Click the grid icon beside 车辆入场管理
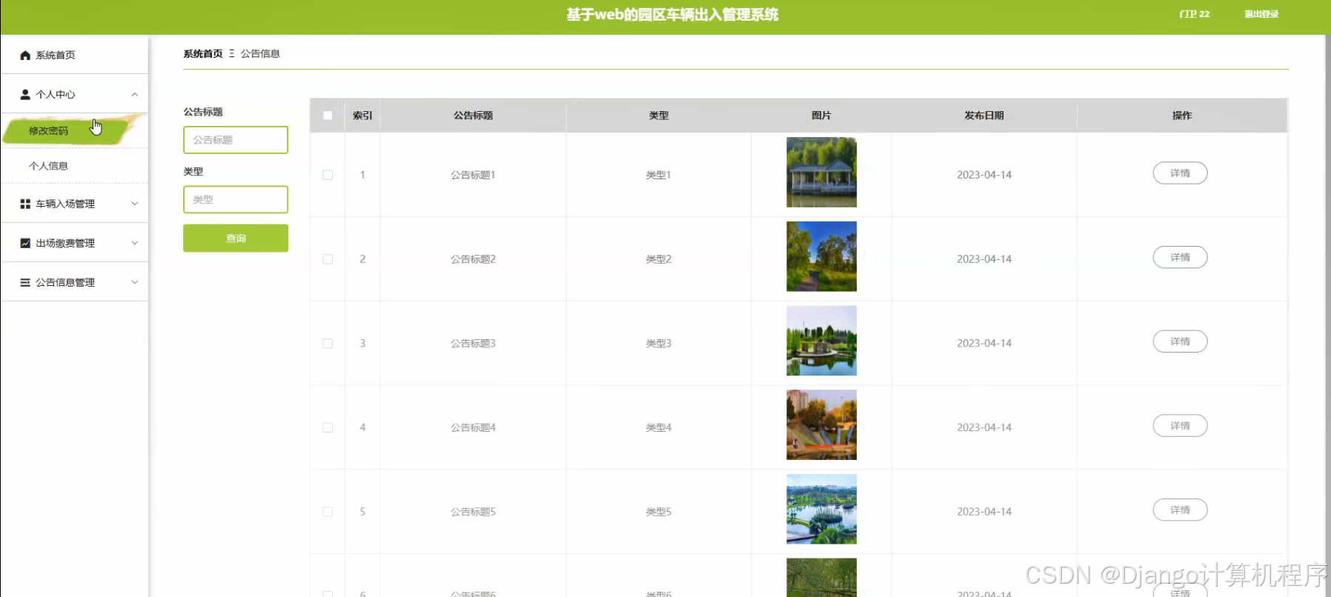The width and height of the screenshot is (1331, 597). click(x=25, y=204)
